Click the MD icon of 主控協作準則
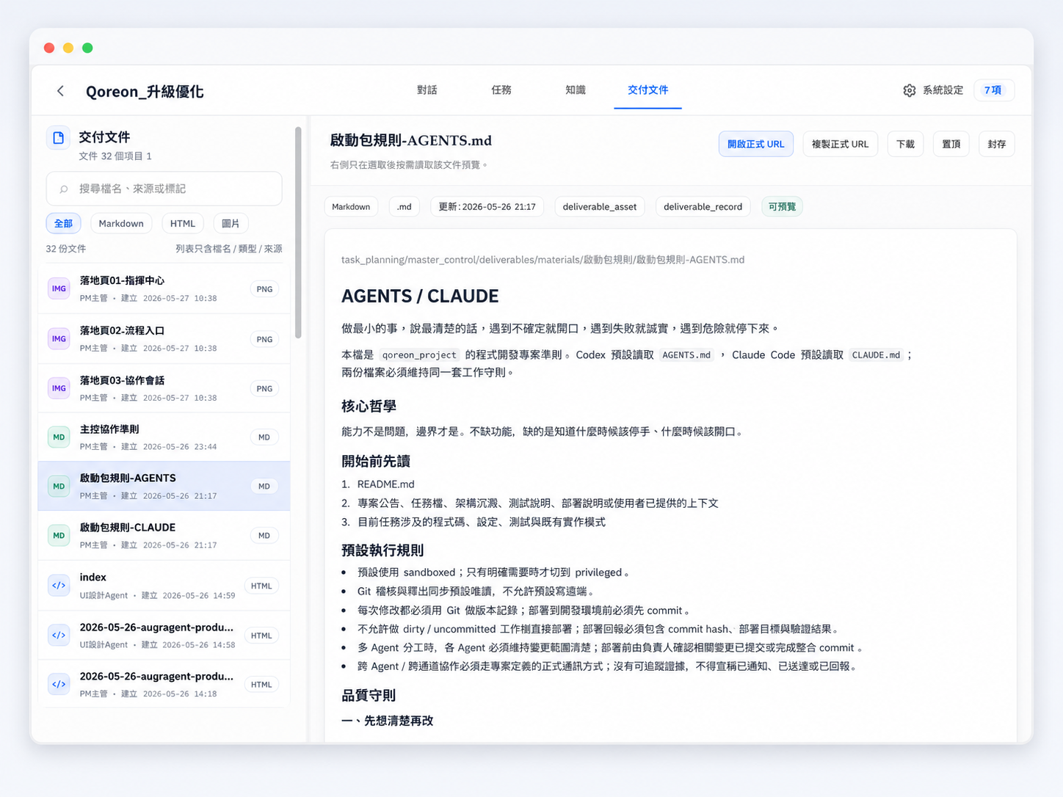Screen dimensions: 1063x797 [x=59, y=437]
